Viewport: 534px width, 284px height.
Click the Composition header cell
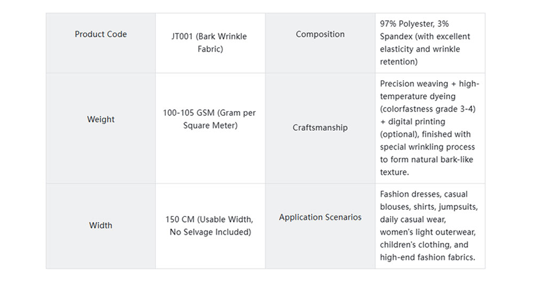(320, 34)
